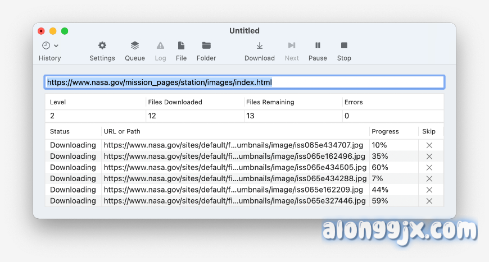The width and height of the screenshot is (489, 262).
Task: Start Download with arrow icon
Action: coord(260,45)
